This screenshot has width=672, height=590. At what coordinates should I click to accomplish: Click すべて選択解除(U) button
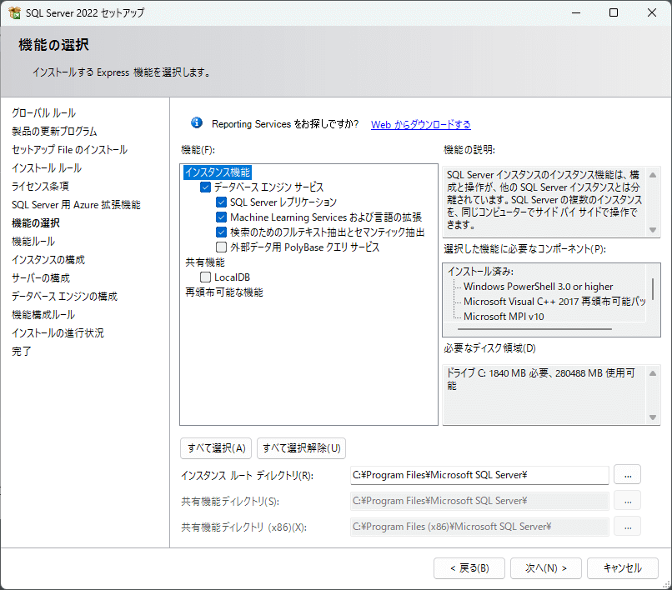[x=301, y=448]
